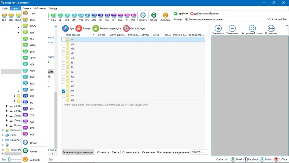Check the box for folder de
Image resolution: width=289 pixels, height=163 pixels.
point(64,54)
